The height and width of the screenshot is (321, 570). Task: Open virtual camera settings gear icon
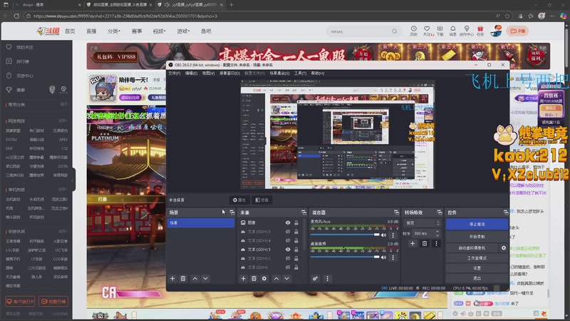pyautogui.click(x=504, y=248)
